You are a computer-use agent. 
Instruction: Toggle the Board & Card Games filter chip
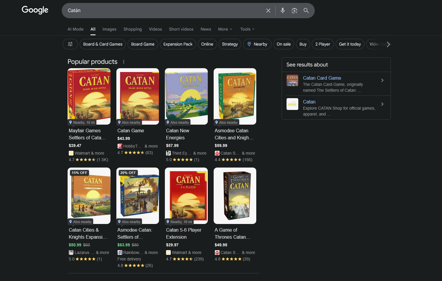point(103,44)
